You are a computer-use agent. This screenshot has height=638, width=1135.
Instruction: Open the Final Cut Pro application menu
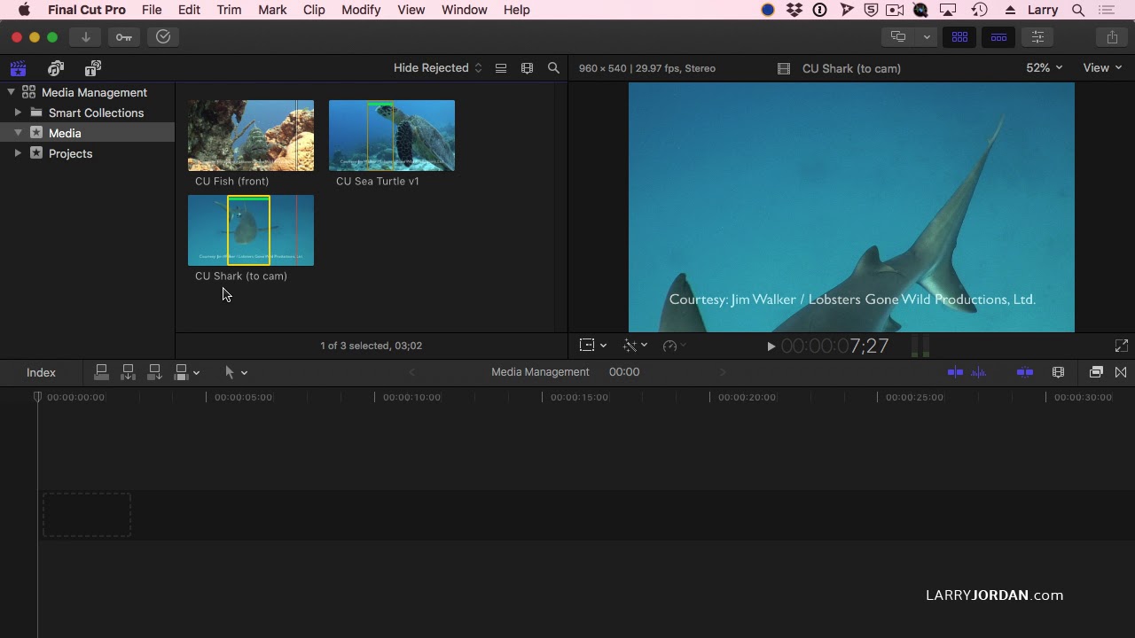point(87,10)
